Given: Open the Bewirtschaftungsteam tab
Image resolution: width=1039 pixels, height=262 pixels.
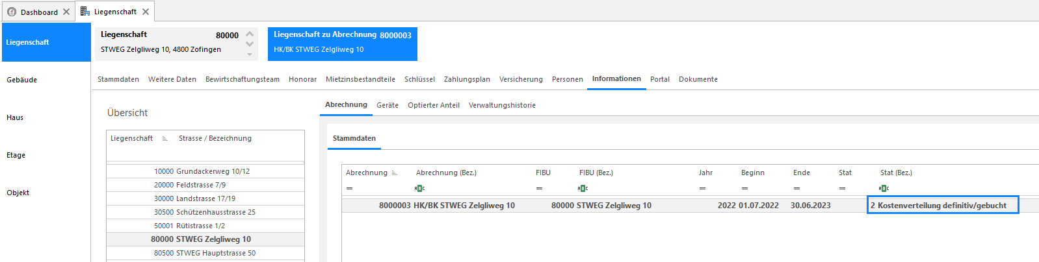Looking at the screenshot, I should click(243, 79).
